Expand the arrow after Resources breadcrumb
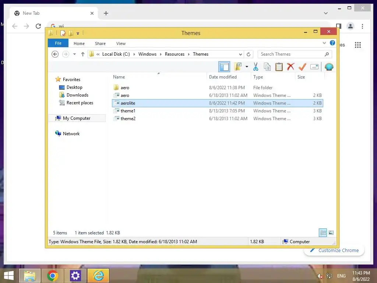Viewport: 377px width, 283px height. coord(188,54)
